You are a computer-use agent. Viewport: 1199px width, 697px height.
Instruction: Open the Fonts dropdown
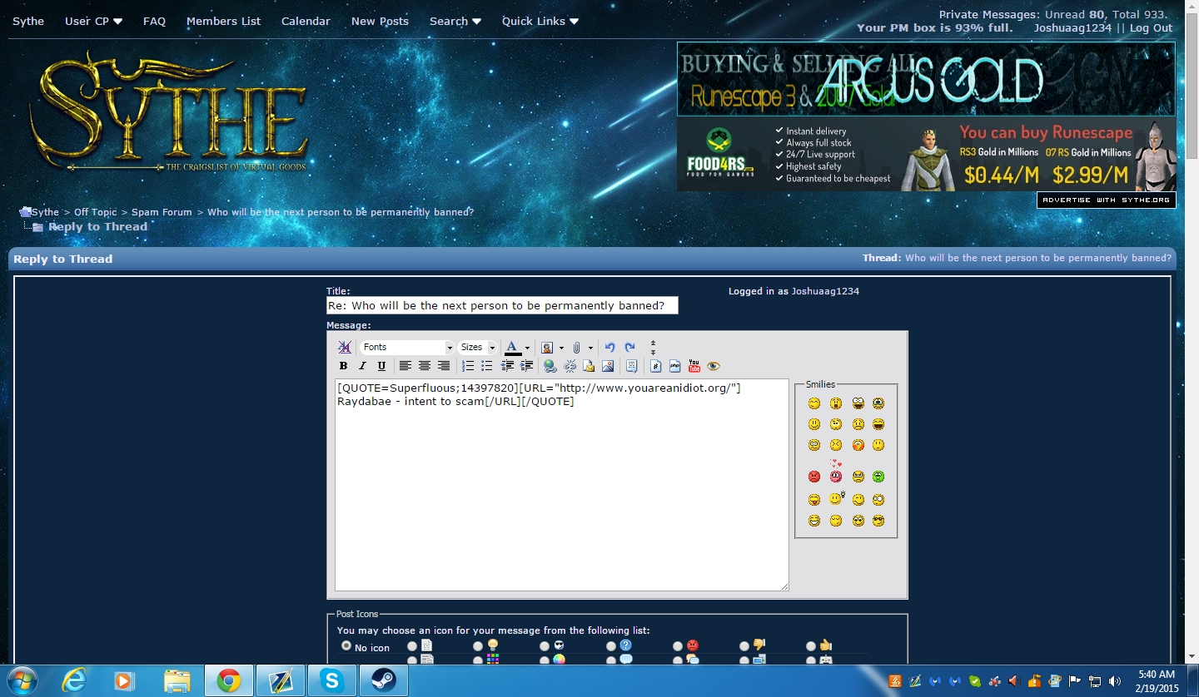407,348
